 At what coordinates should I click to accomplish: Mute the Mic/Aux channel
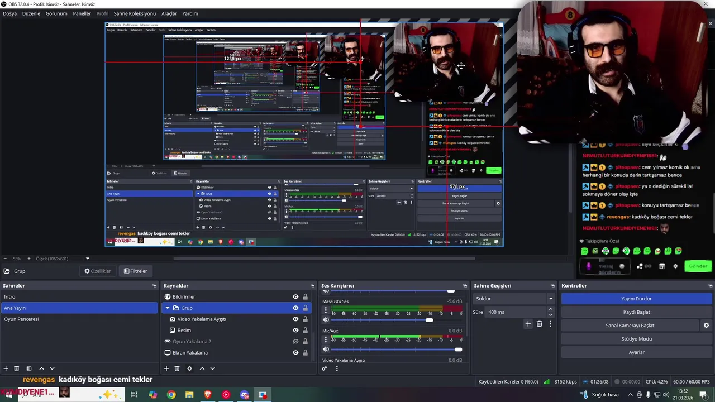click(x=326, y=350)
